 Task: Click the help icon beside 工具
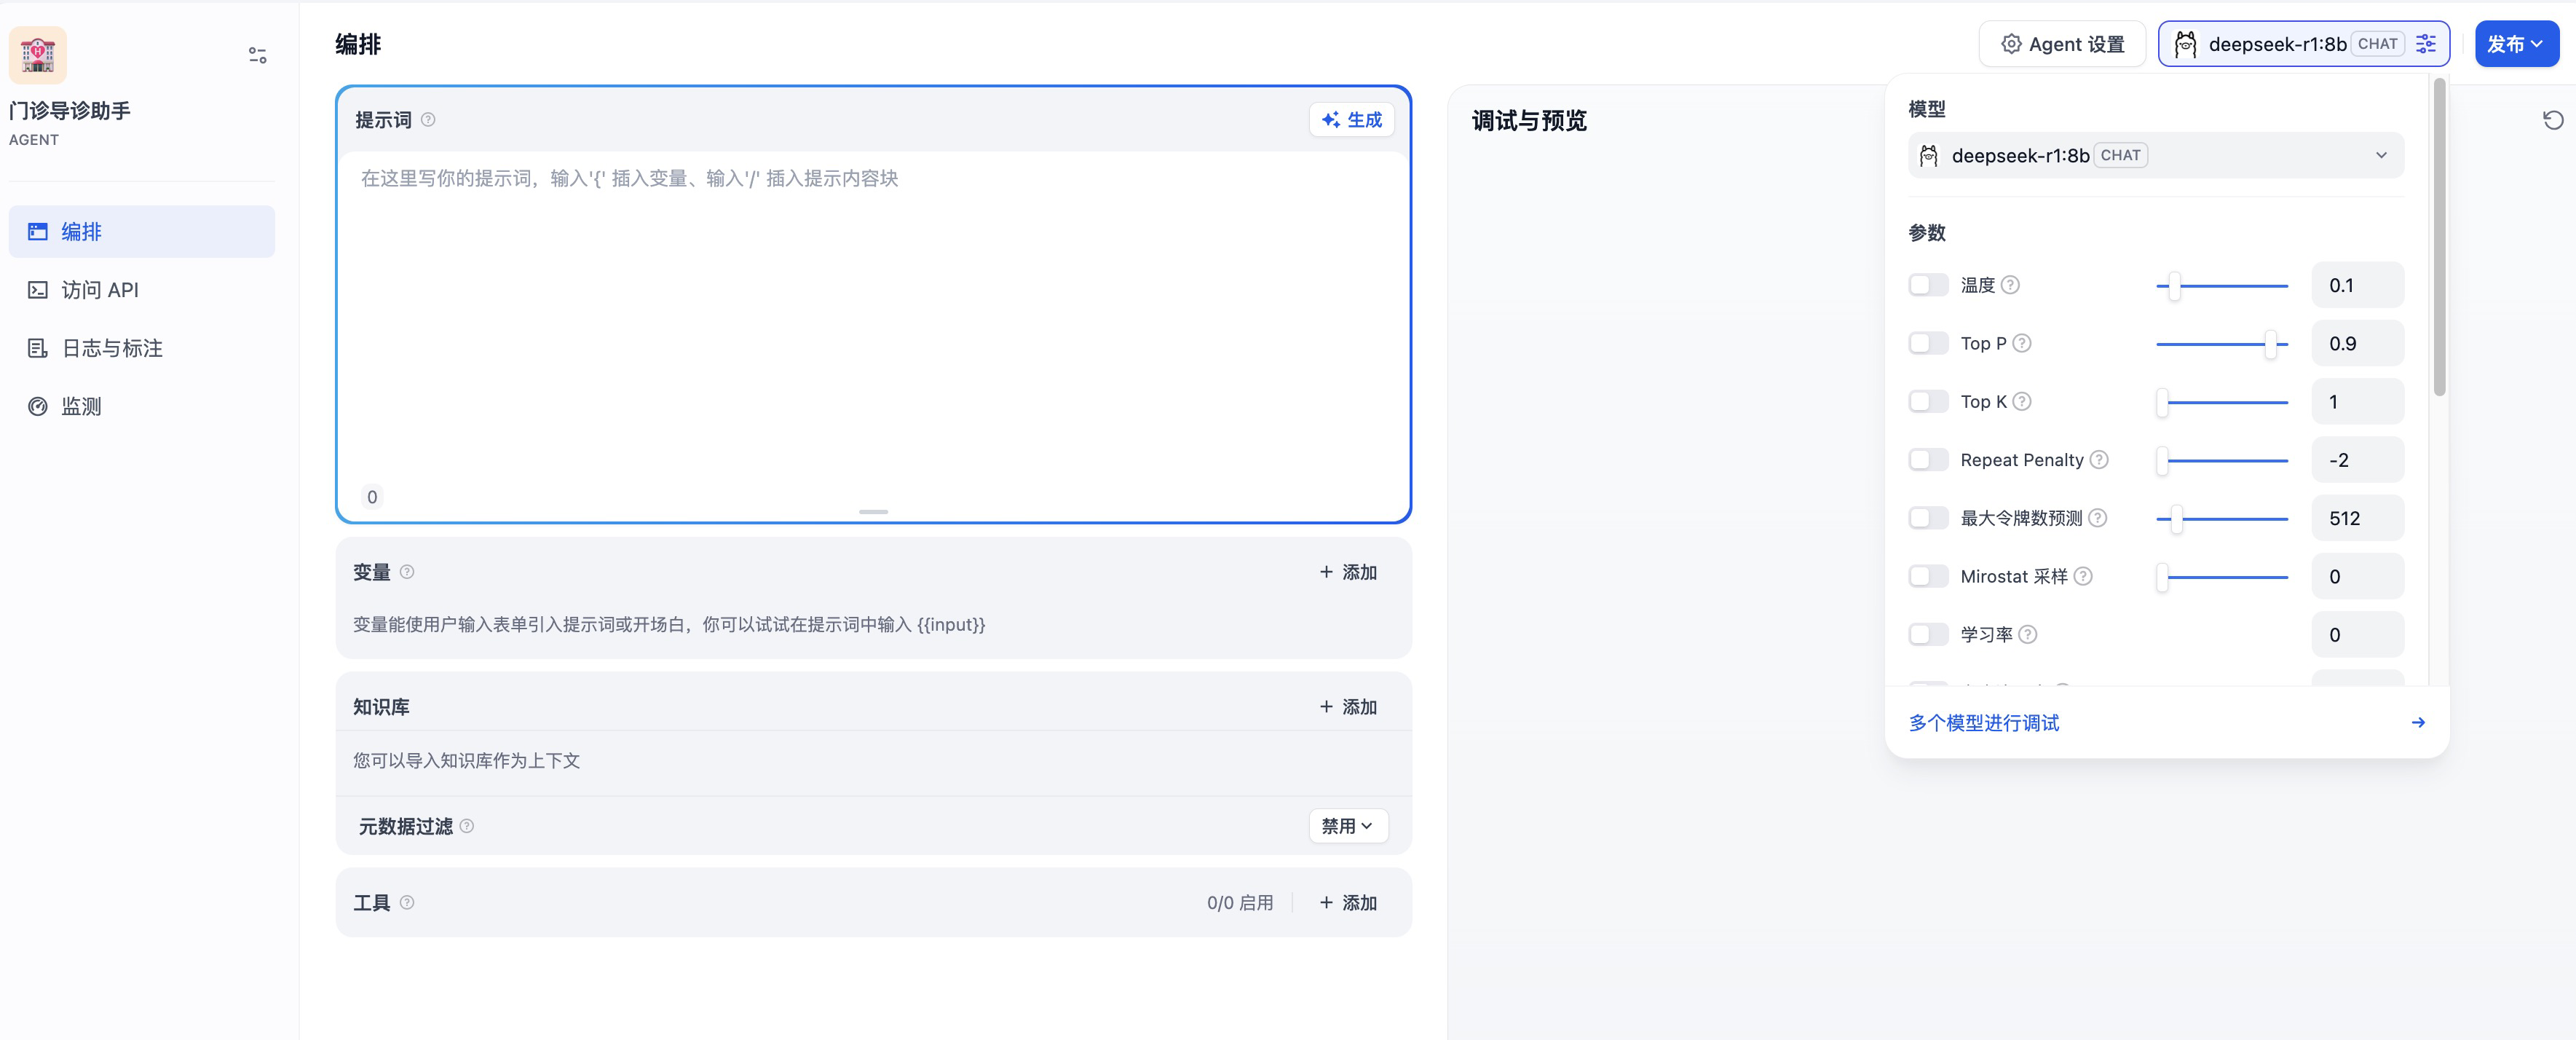(x=407, y=902)
